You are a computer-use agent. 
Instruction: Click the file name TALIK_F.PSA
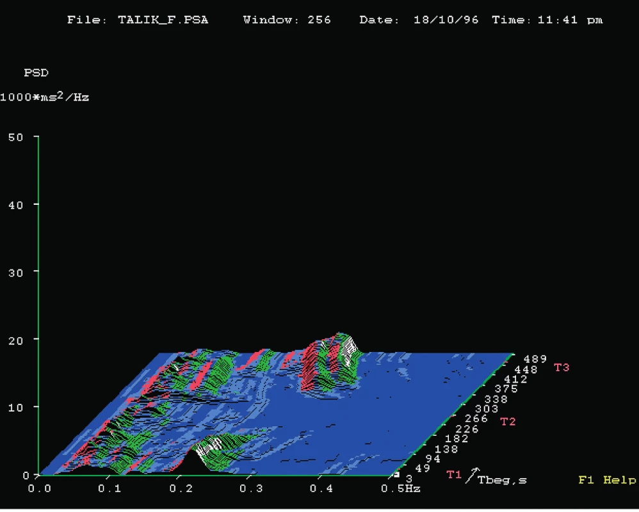[x=163, y=20]
